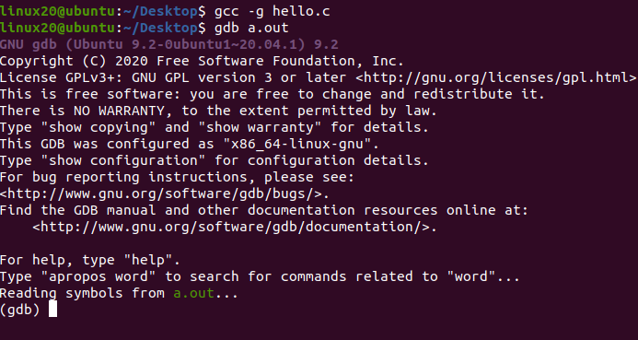The width and height of the screenshot is (638, 340).
Task: Click the gdb prompt cursor block
Action: tap(52, 309)
